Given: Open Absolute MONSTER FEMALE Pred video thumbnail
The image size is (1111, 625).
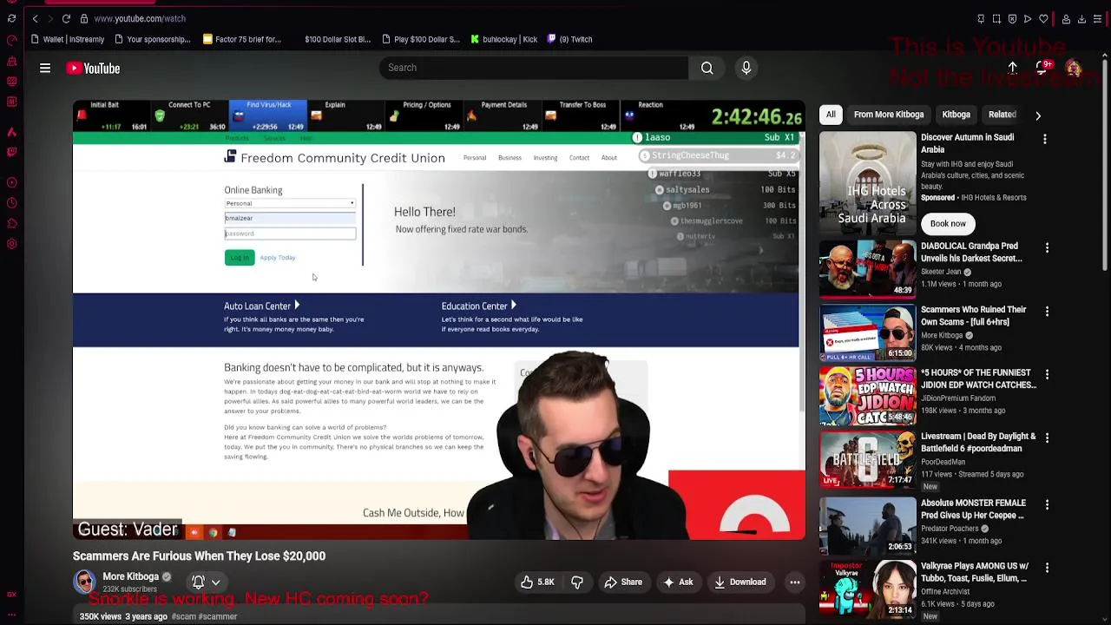Looking at the screenshot, I should pos(867,525).
